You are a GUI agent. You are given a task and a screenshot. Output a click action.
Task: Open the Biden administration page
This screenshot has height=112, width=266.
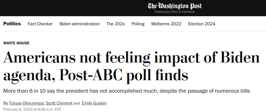tap(79, 24)
